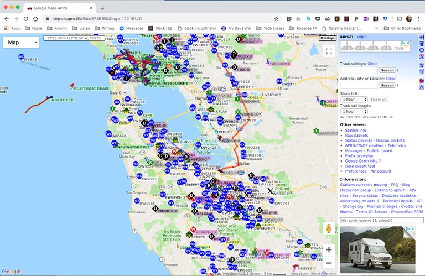This screenshot has width=425, height=276.
Task: Open the Overlays map button
Action: pyautogui.click(x=328, y=38)
